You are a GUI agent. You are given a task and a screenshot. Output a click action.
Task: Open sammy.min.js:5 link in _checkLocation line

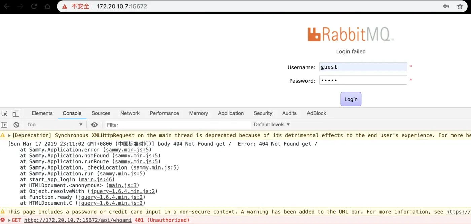154,167
